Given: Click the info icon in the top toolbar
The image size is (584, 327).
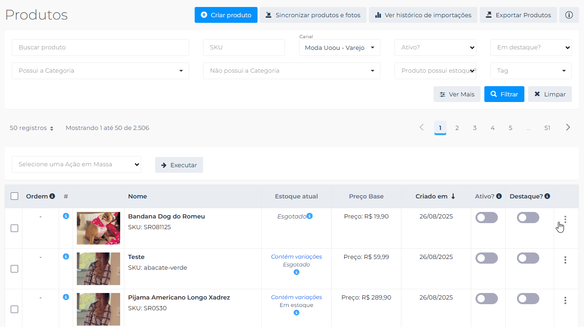Looking at the screenshot, I should (x=569, y=15).
